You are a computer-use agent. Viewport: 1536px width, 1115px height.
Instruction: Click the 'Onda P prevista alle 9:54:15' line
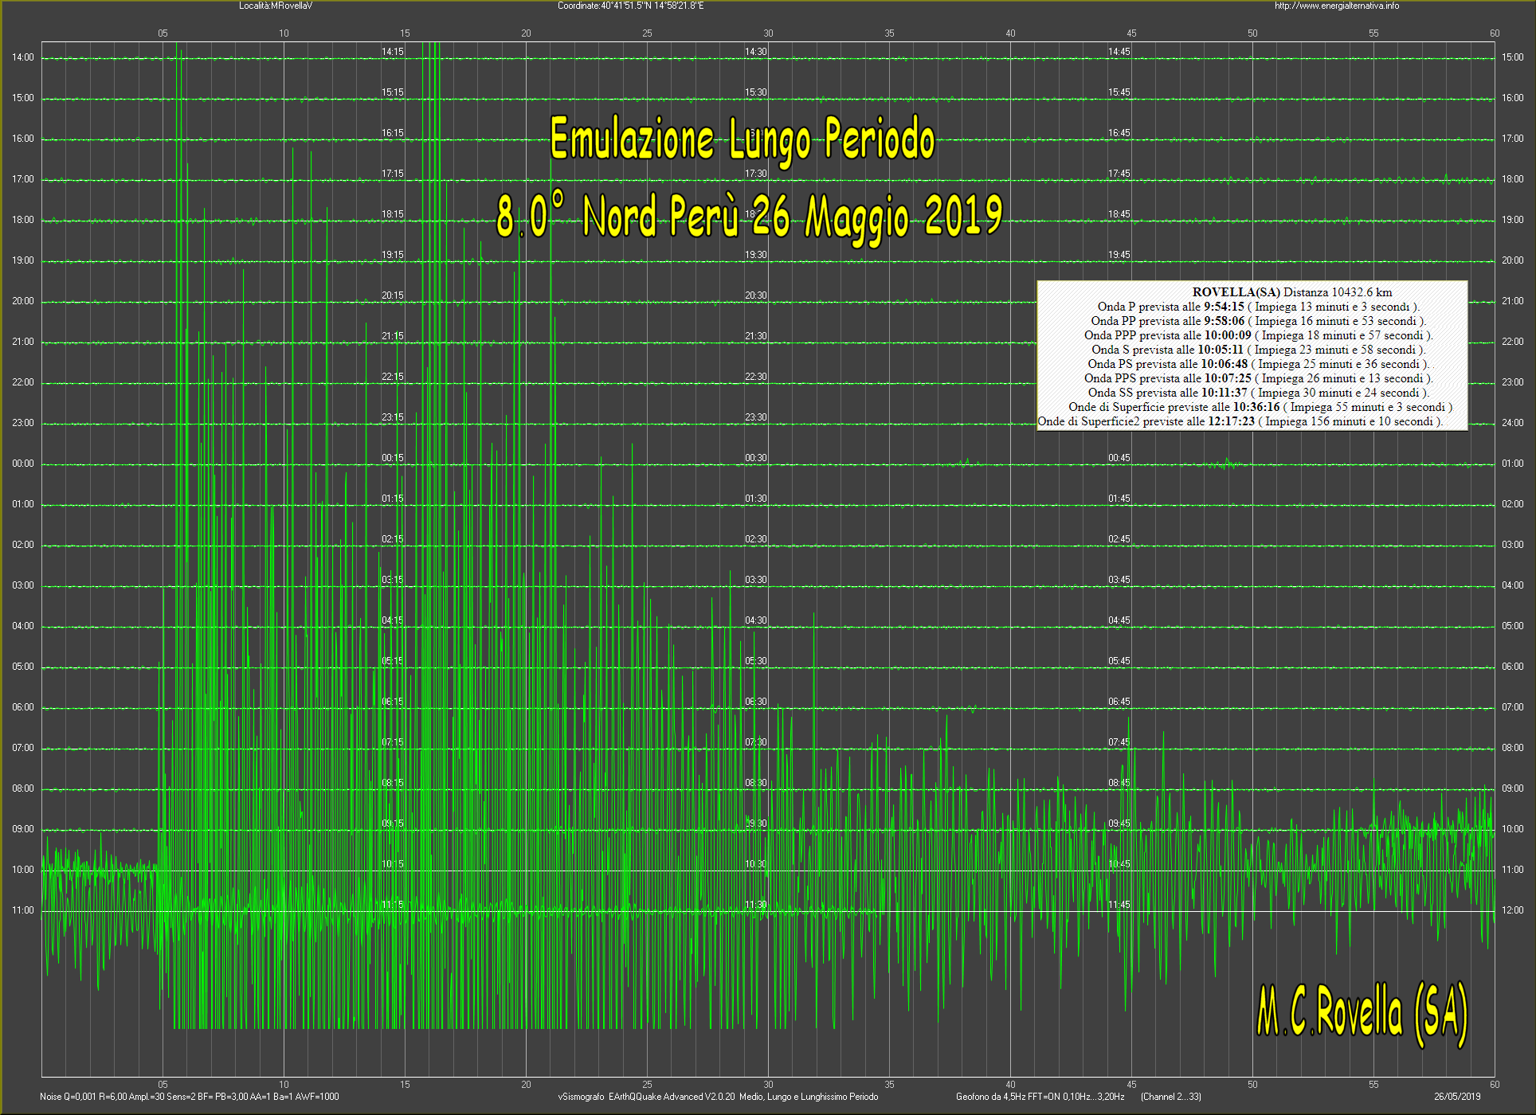pyautogui.click(x=1258, y=307)
